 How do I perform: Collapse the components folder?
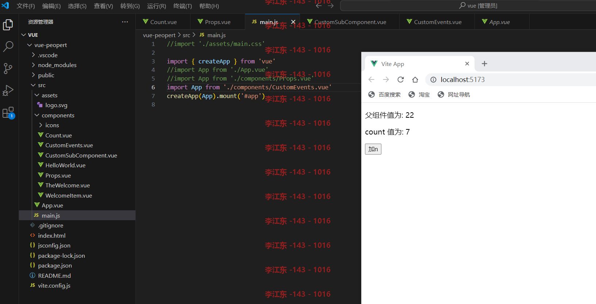pos(77,115)
